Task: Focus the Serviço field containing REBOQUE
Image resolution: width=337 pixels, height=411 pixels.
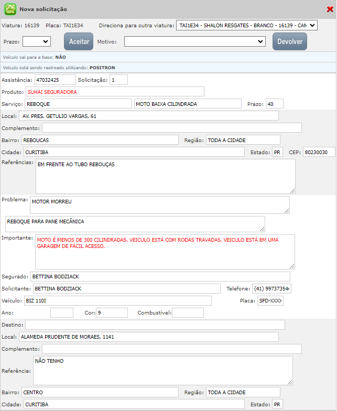Action: (x=78, y=104)
